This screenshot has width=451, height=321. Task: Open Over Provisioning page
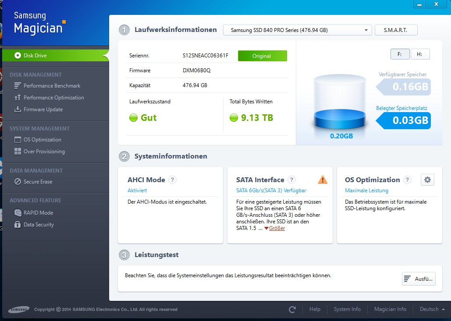pos(44,152)
